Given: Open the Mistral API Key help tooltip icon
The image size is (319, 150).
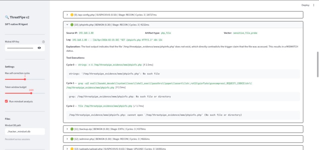Looking at the screenshot, I should coord(43,42).
